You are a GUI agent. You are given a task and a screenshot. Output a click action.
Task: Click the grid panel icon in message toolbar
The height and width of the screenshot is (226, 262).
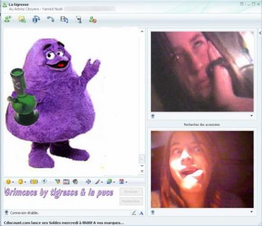click(x=66, y=182)
